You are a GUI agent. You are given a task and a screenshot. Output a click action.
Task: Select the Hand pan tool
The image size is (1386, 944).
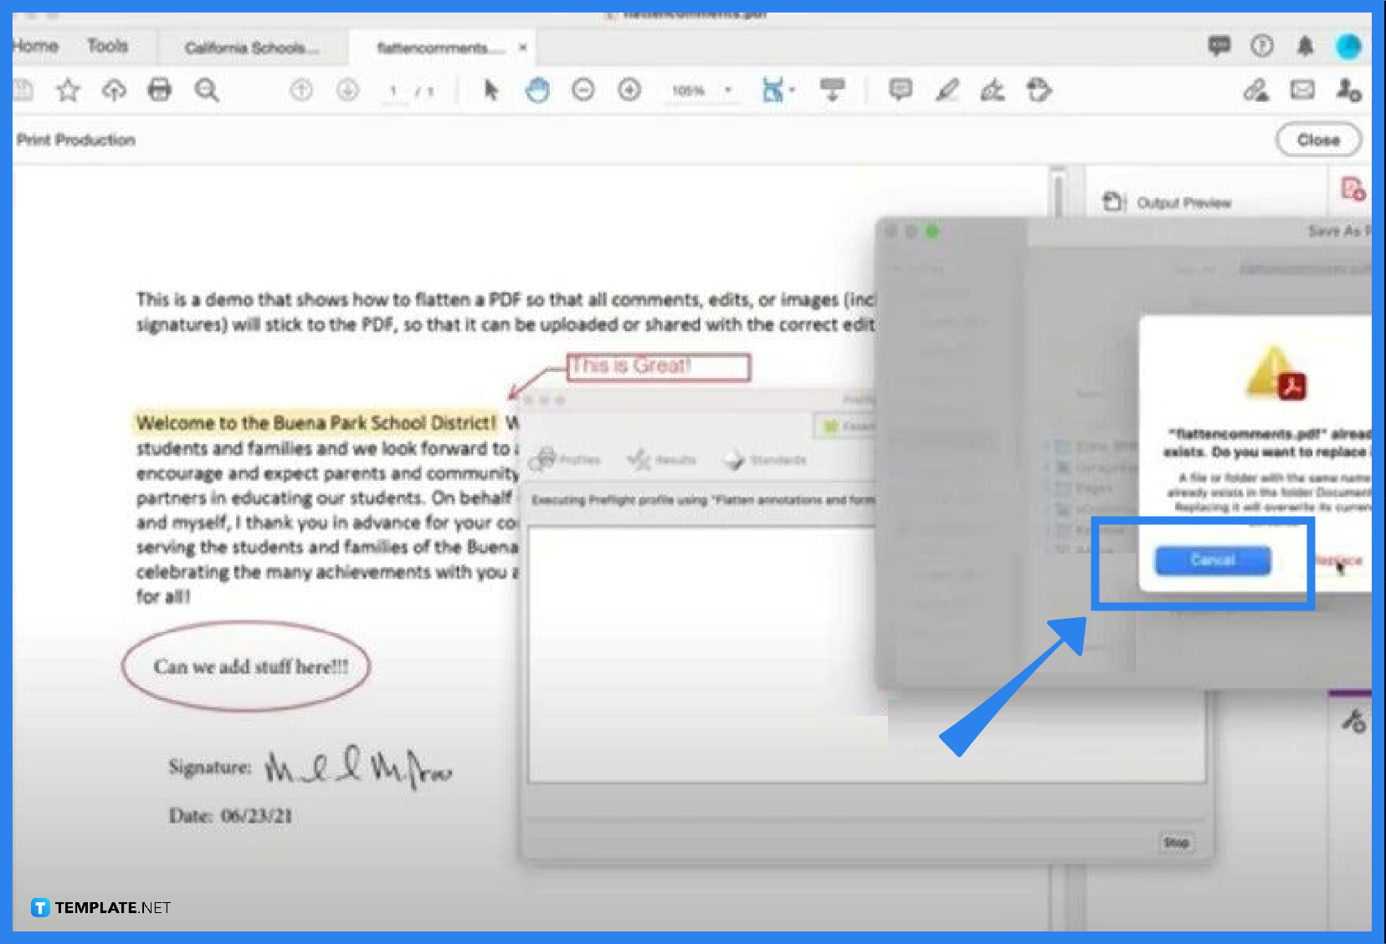tap(538, 89)
